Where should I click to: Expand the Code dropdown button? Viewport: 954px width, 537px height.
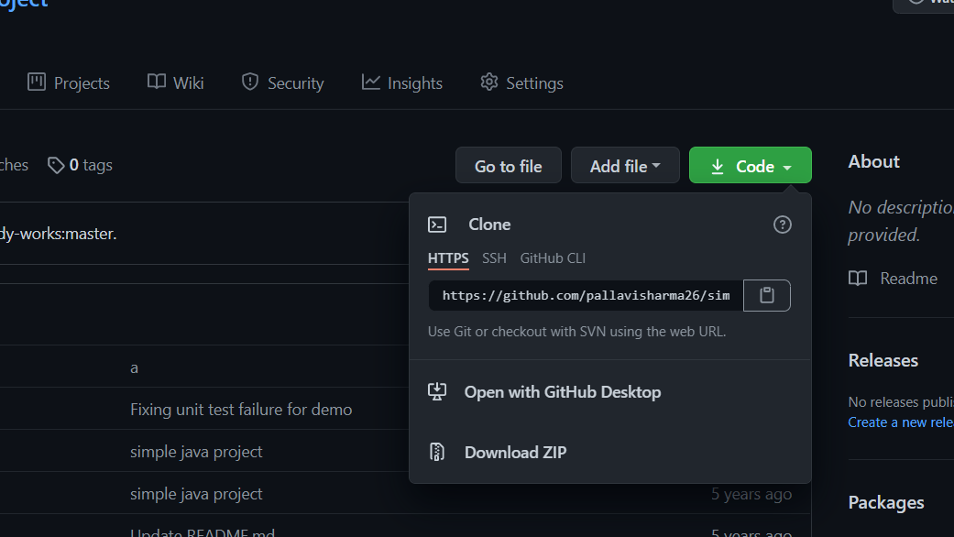point(750,166)
